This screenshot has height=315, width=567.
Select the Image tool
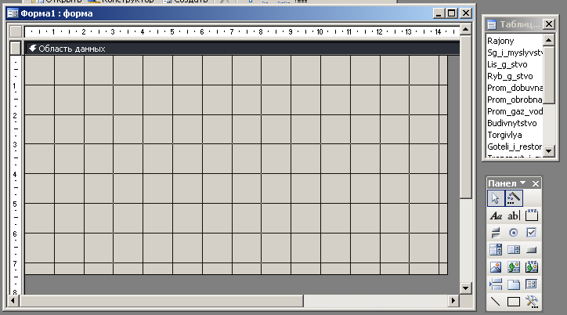coord(496,267)
